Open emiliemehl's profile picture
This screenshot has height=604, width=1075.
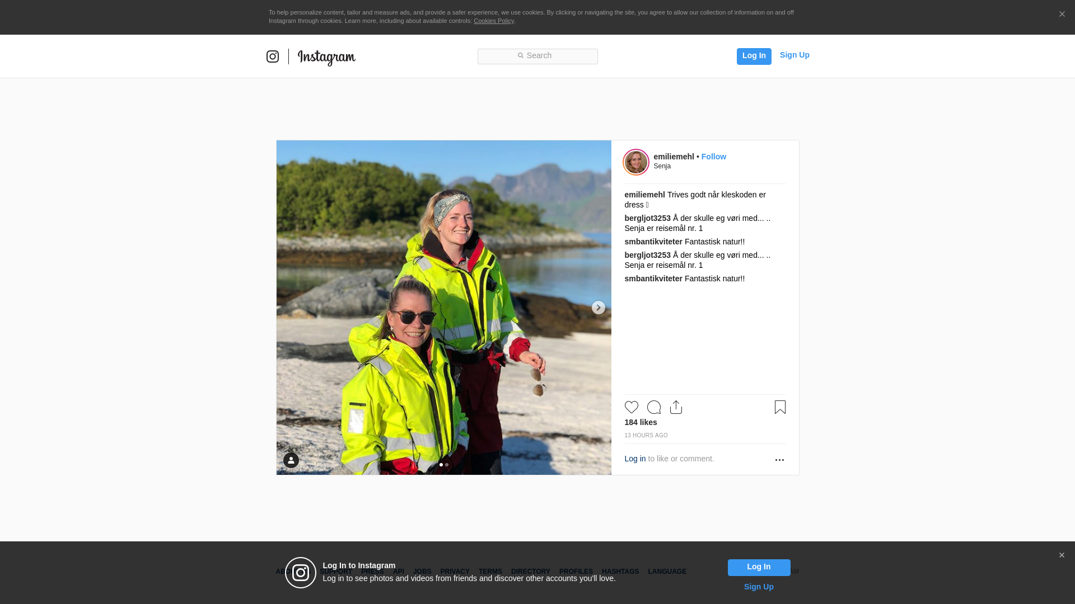636,162
